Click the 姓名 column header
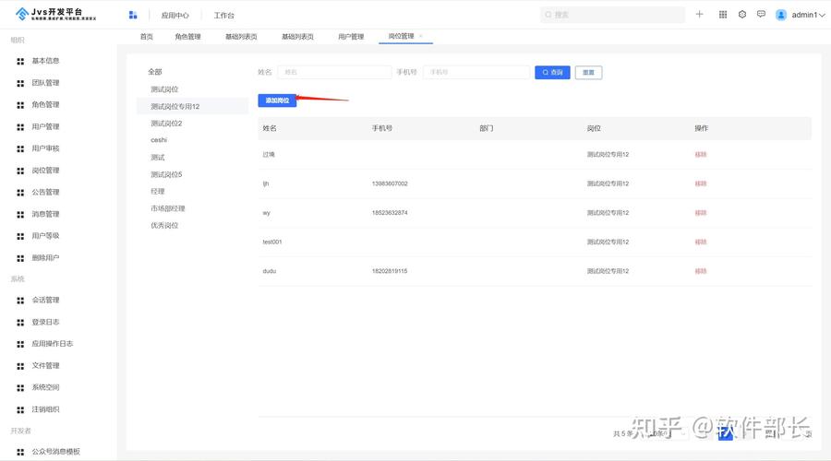This screenshot has height=461, width=831. (x=270, y=128)
